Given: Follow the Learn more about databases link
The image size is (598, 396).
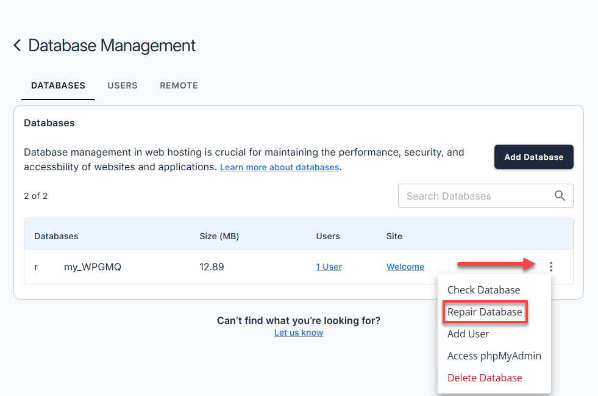Looking at the screenshot, I should [x=279, y=167].
